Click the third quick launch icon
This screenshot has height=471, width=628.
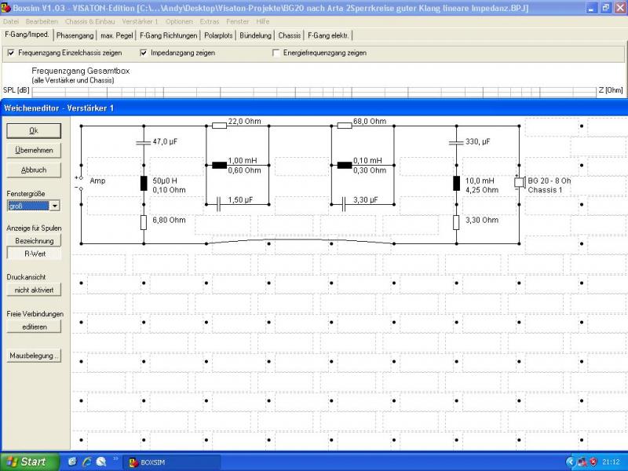(101, 462)
